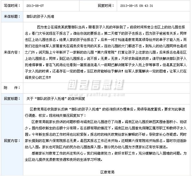Select the letter date 2013-08-07
Screen dimensions: 192x176
tap(35, 5)
